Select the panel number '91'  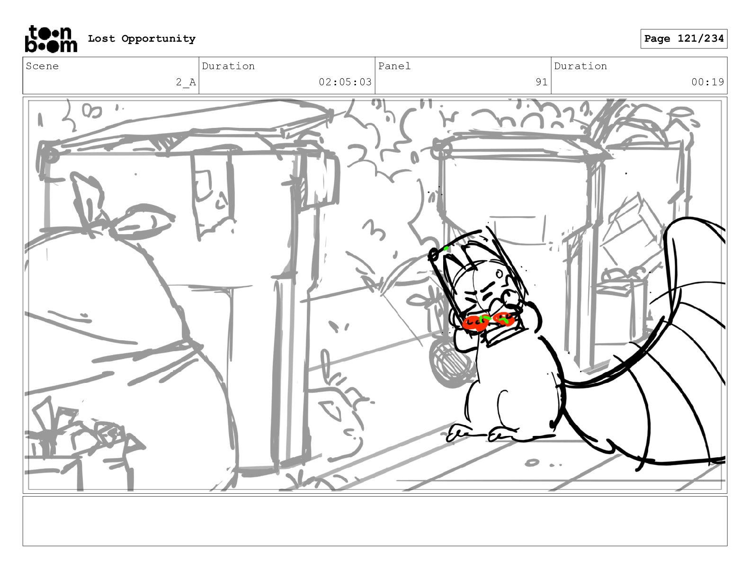(542, 82)
